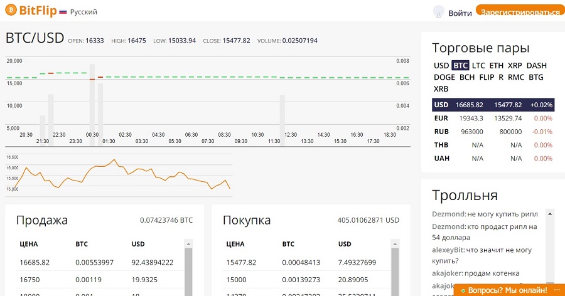
Task: Click the BTC/USD pair heading
Action: [x=35, y=38]
